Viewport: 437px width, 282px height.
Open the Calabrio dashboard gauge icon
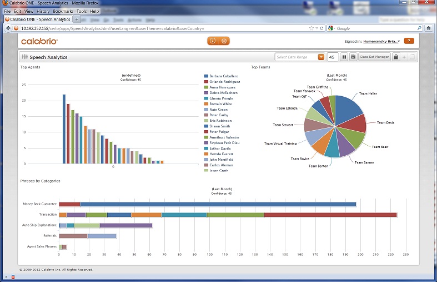coord(213,41)
